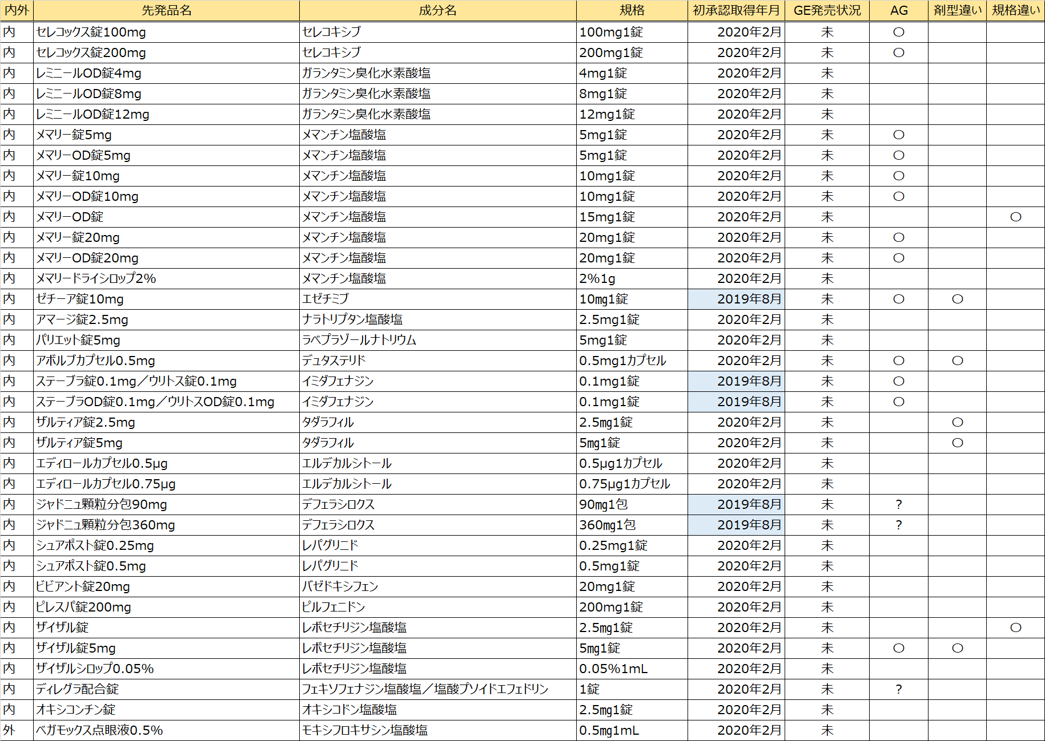Click the 規格 header cell
Image resolution: width=1045 pixels, height=741 pixels.
(x=632, y=11)
